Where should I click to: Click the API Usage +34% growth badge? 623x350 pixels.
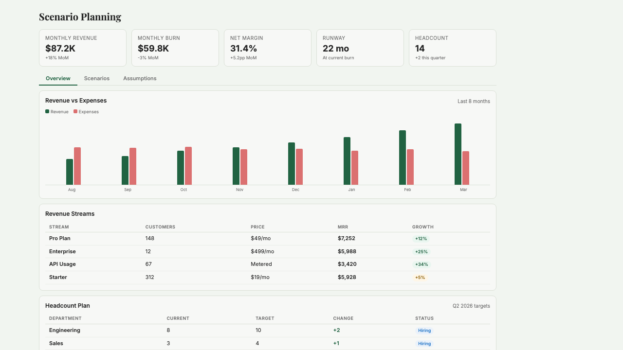(421, 264)
